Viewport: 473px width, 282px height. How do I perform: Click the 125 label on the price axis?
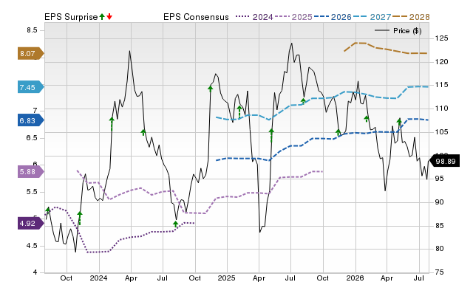[442, 38]
